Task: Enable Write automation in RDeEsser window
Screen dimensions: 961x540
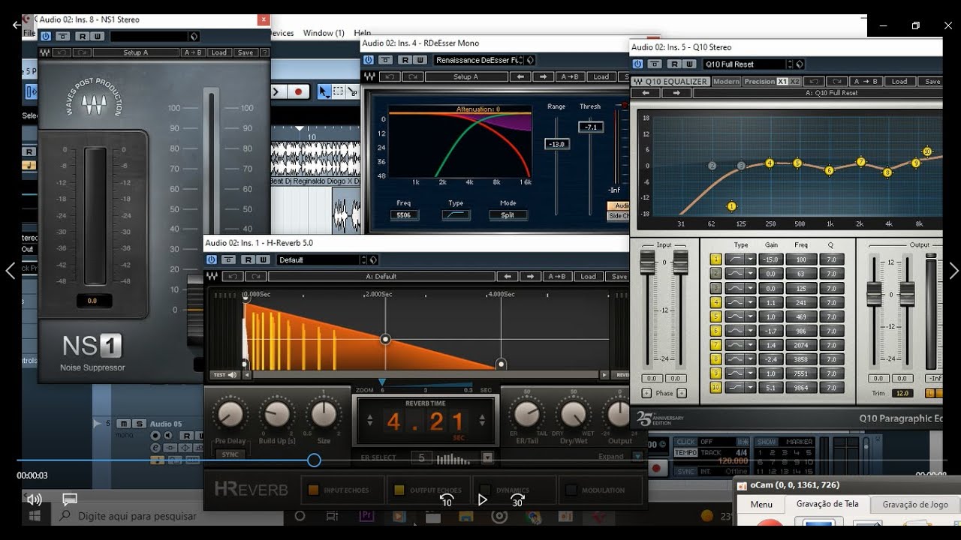Action: [x=420, y=60]
